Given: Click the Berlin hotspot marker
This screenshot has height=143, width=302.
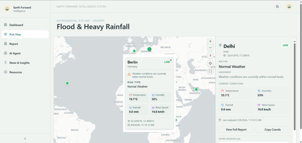Looking at the screenshot, I should pos(149,49).
